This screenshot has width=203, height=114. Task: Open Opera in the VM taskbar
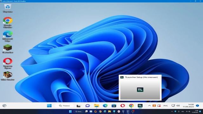click(123, 105)
